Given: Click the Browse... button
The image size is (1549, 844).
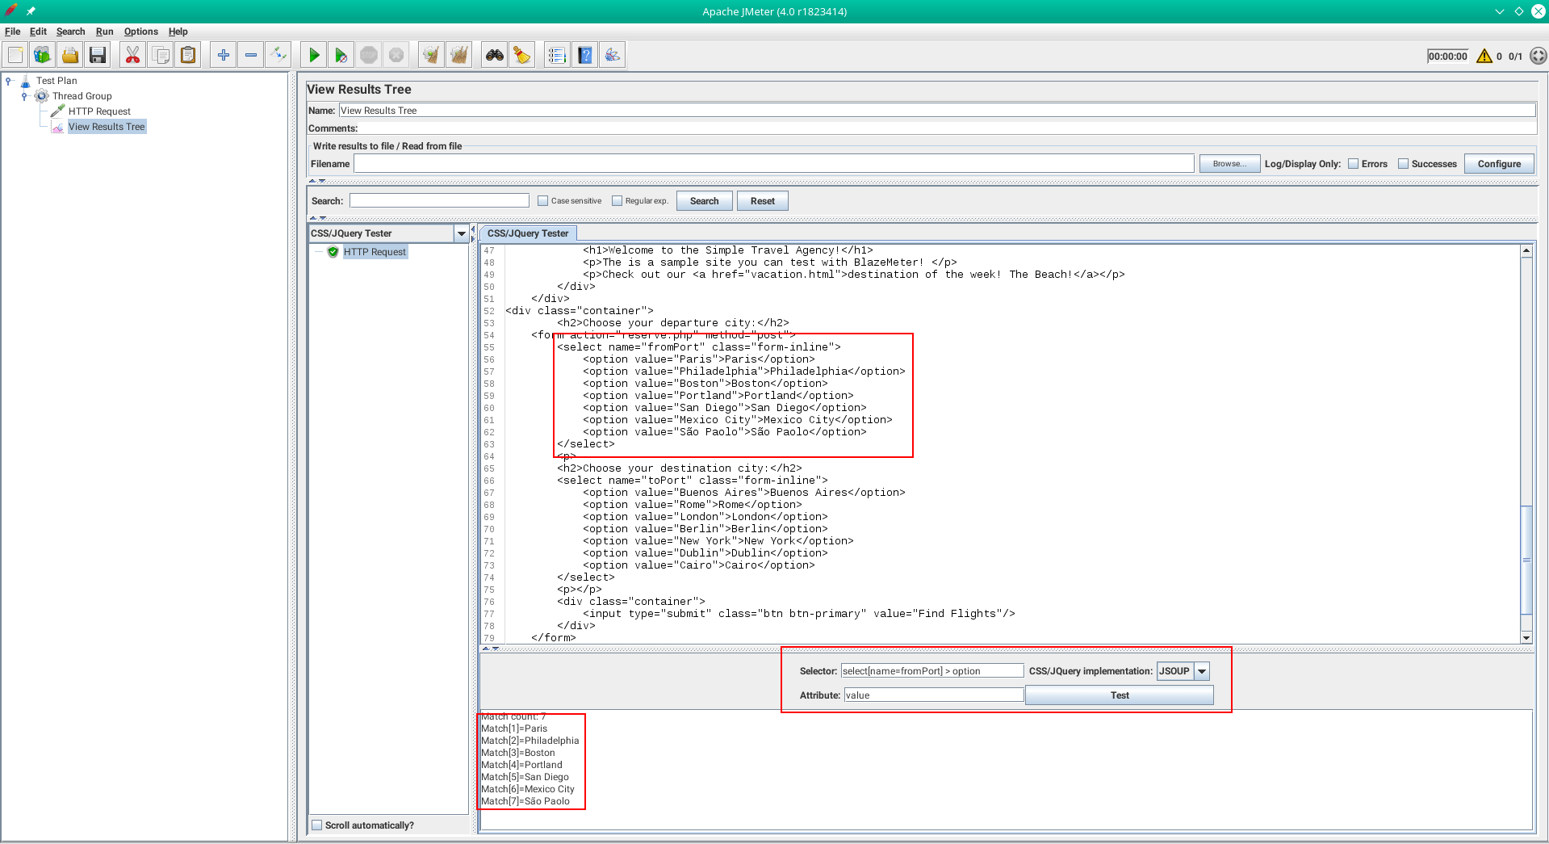Looking at the screenshot, I should (x=1229, y=164).
